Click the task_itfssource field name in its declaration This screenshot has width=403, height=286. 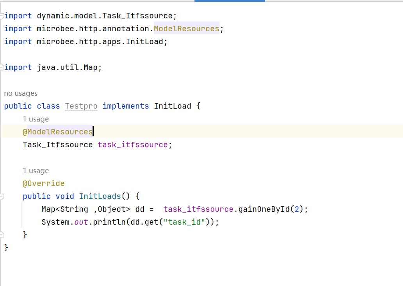pyautogui.click(x=132, y=145)
